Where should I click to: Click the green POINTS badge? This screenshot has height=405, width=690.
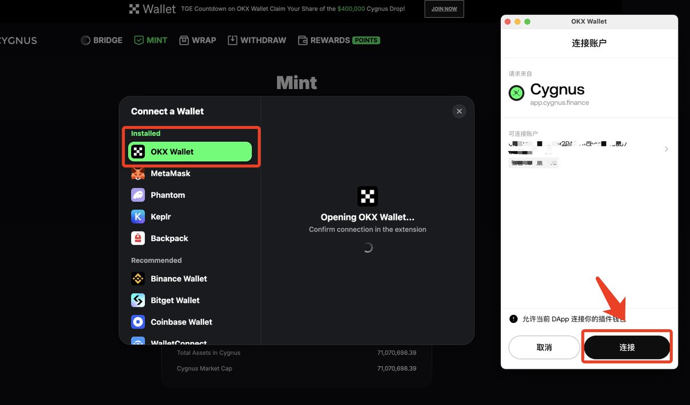tap(366, 40)
